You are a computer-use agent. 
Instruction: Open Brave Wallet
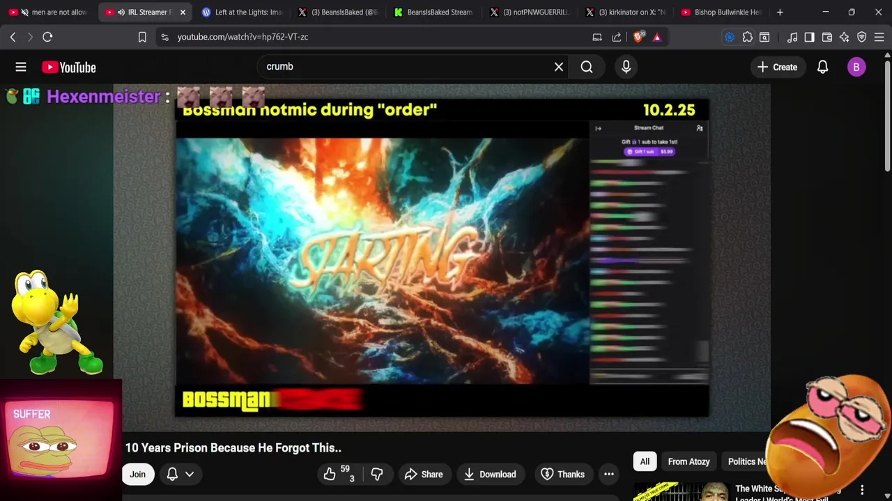[827, 37]
